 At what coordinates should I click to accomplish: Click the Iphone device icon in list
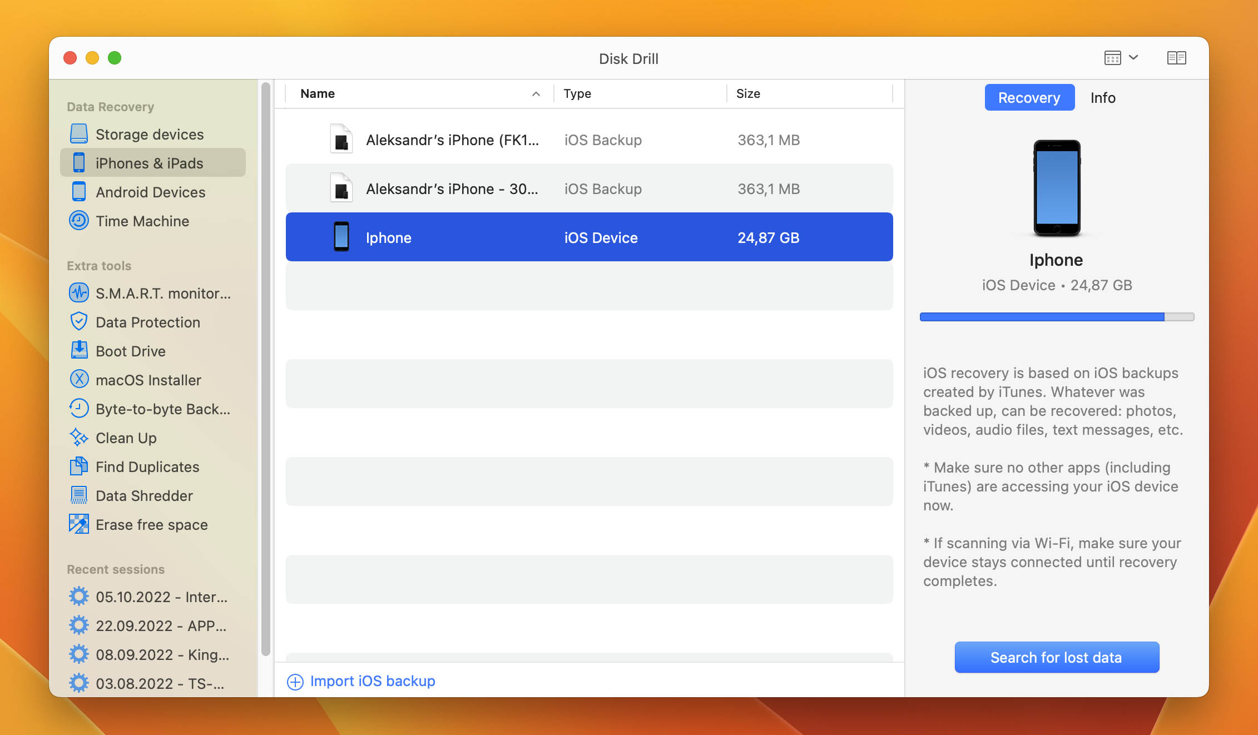pos(341,236)
